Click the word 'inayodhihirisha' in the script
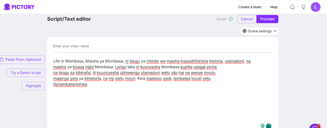327x128 pixels. coord(194,61)
